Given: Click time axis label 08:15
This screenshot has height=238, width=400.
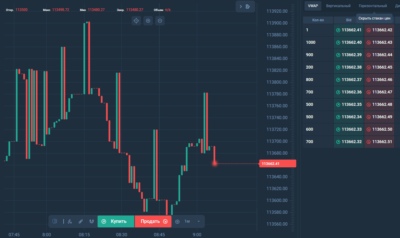Looking at the screenshot, I should pyautogui.click(x=84, y=235).
